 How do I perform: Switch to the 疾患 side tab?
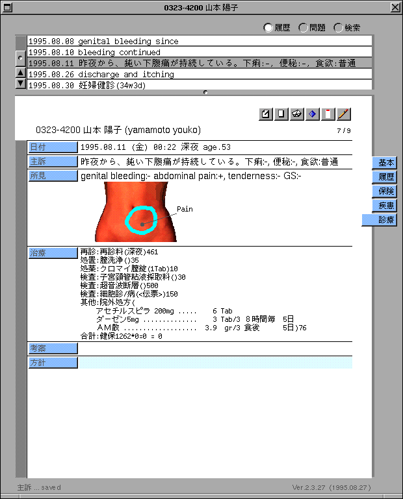(386, 206)
